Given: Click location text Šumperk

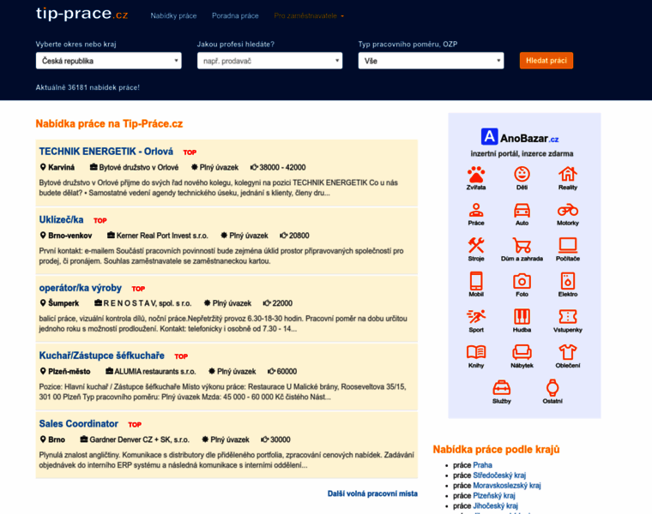Looking at the screenshot, I should (63, 303).
